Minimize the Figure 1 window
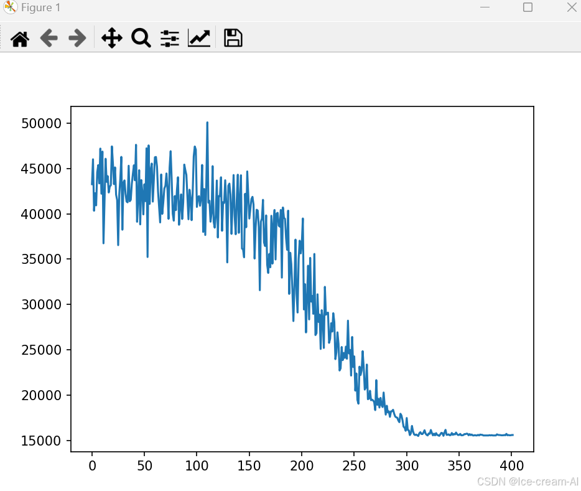 tap(485, 7)
